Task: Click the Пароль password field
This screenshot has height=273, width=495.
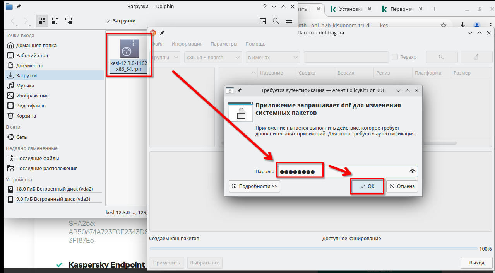Action: [344, 172]
